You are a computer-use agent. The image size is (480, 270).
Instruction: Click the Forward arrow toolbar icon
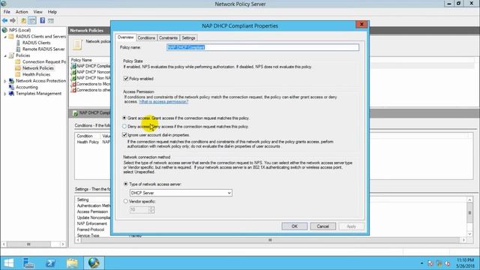[x=13, y=20]
